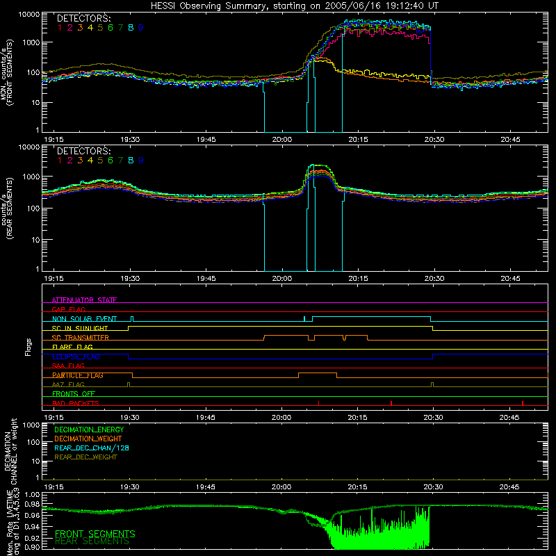Click the NON_SOLAR_EVENT flag label
Viewport: 556px width, 556px height.
(84, 319)
